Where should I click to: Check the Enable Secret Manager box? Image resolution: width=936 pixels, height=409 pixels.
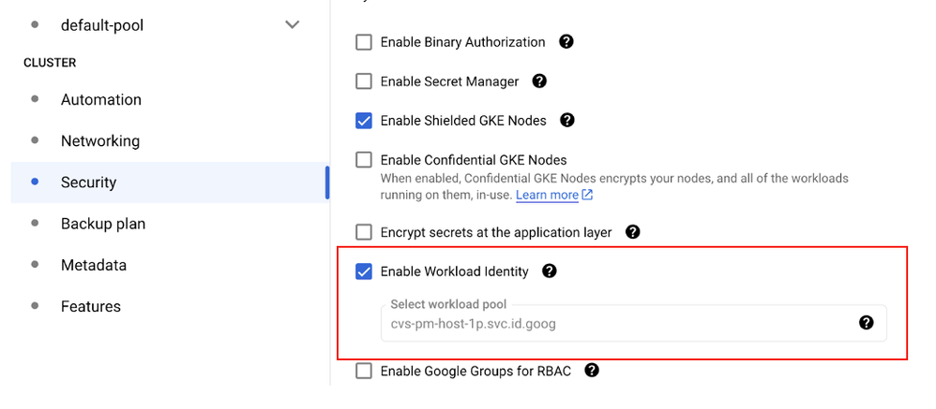(364, 81)
